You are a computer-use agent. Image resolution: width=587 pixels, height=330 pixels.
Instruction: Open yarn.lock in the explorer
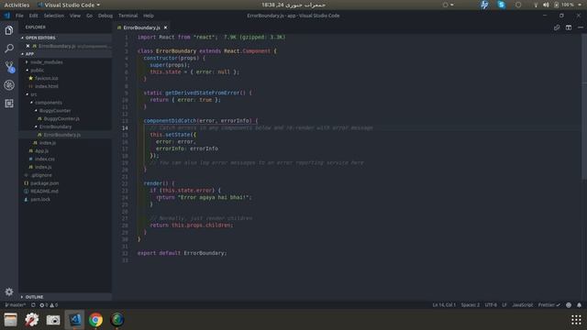(x=40, y=200)
